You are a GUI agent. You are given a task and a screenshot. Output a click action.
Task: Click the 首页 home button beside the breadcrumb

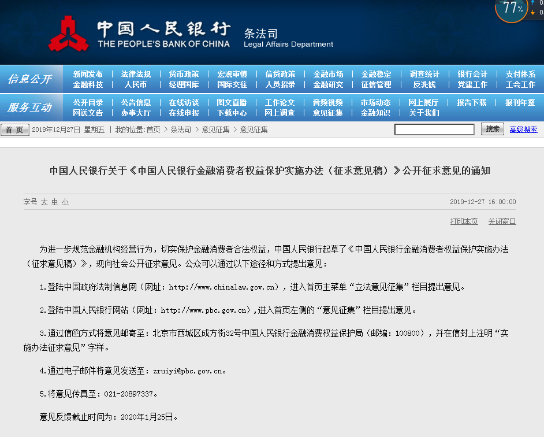coord(14,129)
